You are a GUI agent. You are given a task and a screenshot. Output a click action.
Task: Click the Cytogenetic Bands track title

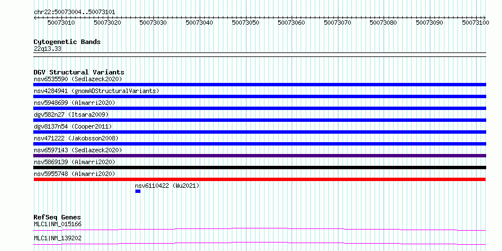click(67, 42)
